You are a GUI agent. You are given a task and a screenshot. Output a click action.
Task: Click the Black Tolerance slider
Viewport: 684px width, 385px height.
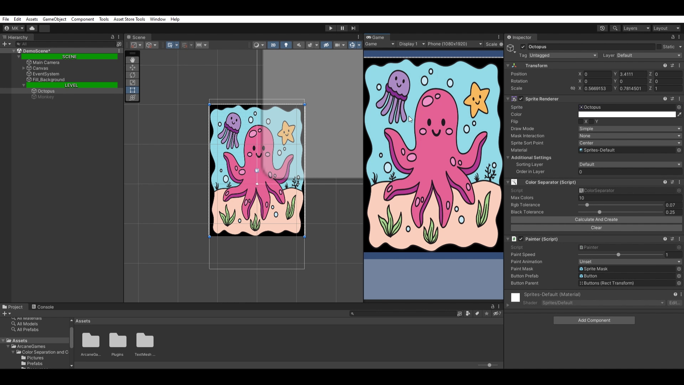[x=621, y=212]
